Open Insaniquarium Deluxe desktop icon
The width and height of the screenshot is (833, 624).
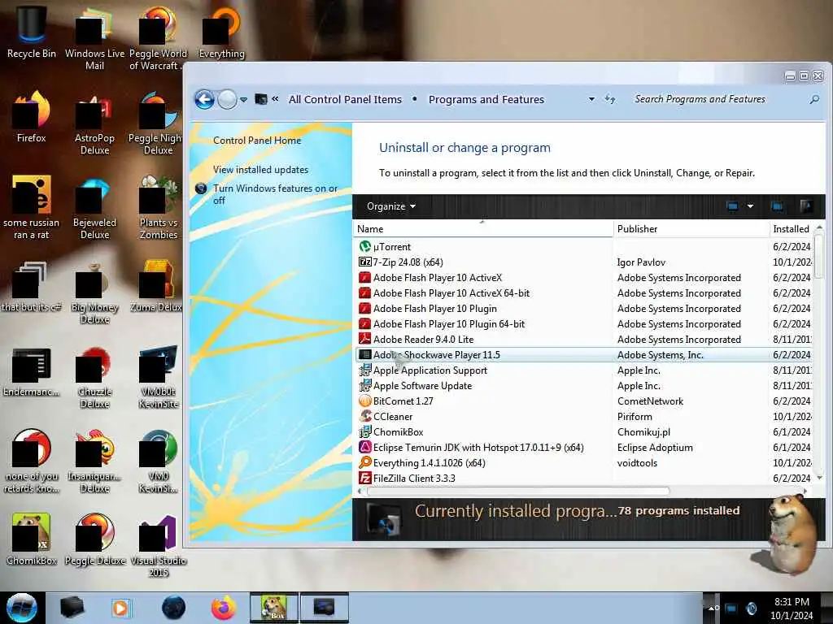[x=94, y=461]
